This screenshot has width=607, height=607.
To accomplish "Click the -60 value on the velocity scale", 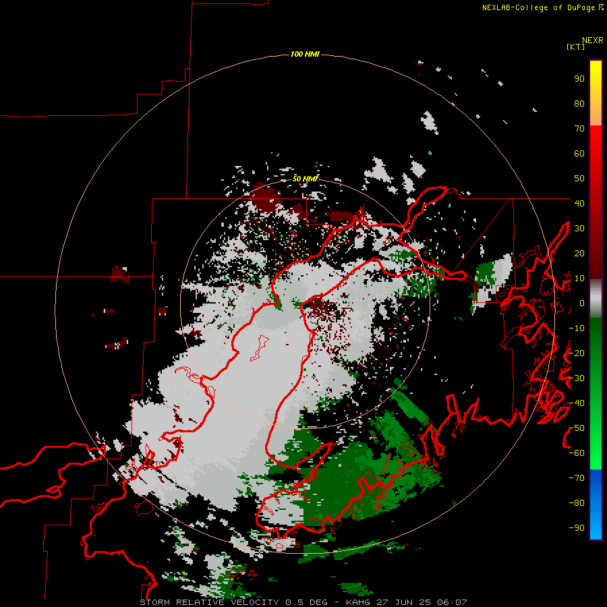I will coord(577,453).
